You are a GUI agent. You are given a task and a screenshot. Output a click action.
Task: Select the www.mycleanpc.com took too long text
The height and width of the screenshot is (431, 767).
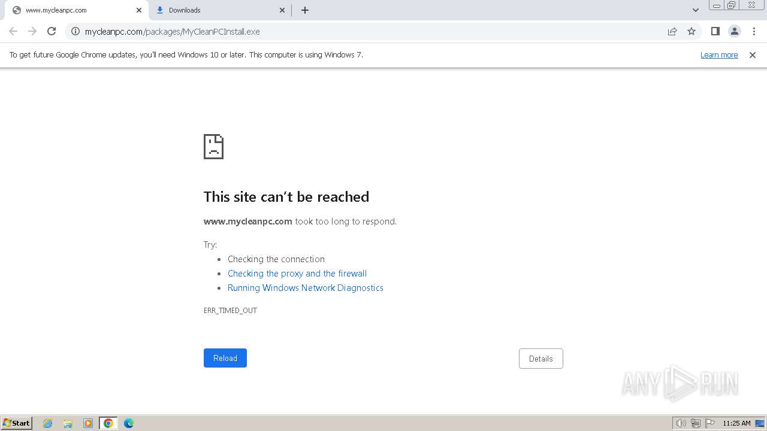tap(300, 221)
